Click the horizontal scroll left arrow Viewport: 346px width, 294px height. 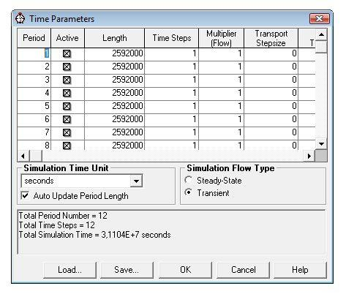(x=23, y=156)
